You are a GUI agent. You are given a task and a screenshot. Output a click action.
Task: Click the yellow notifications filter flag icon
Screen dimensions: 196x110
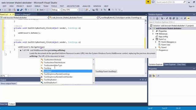tap(148, 2)
